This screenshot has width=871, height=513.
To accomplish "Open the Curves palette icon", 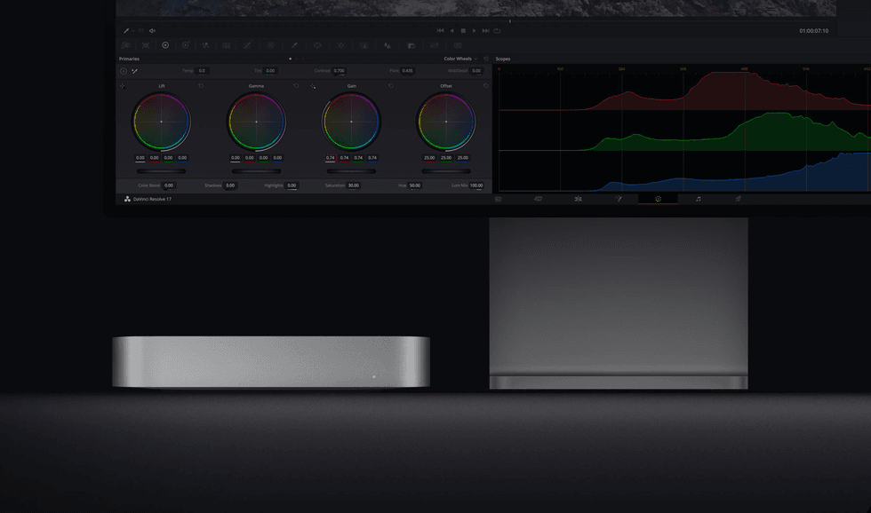I will coord(247,44).
